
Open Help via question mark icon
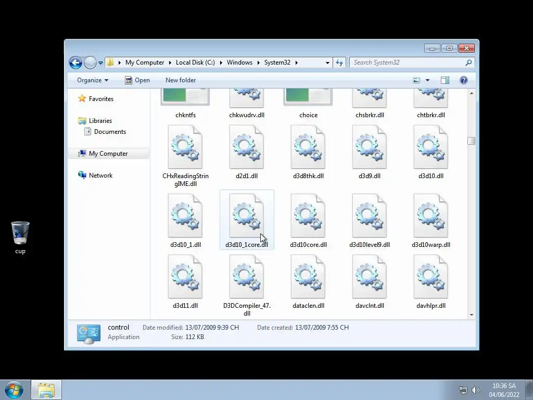[463, 80]
